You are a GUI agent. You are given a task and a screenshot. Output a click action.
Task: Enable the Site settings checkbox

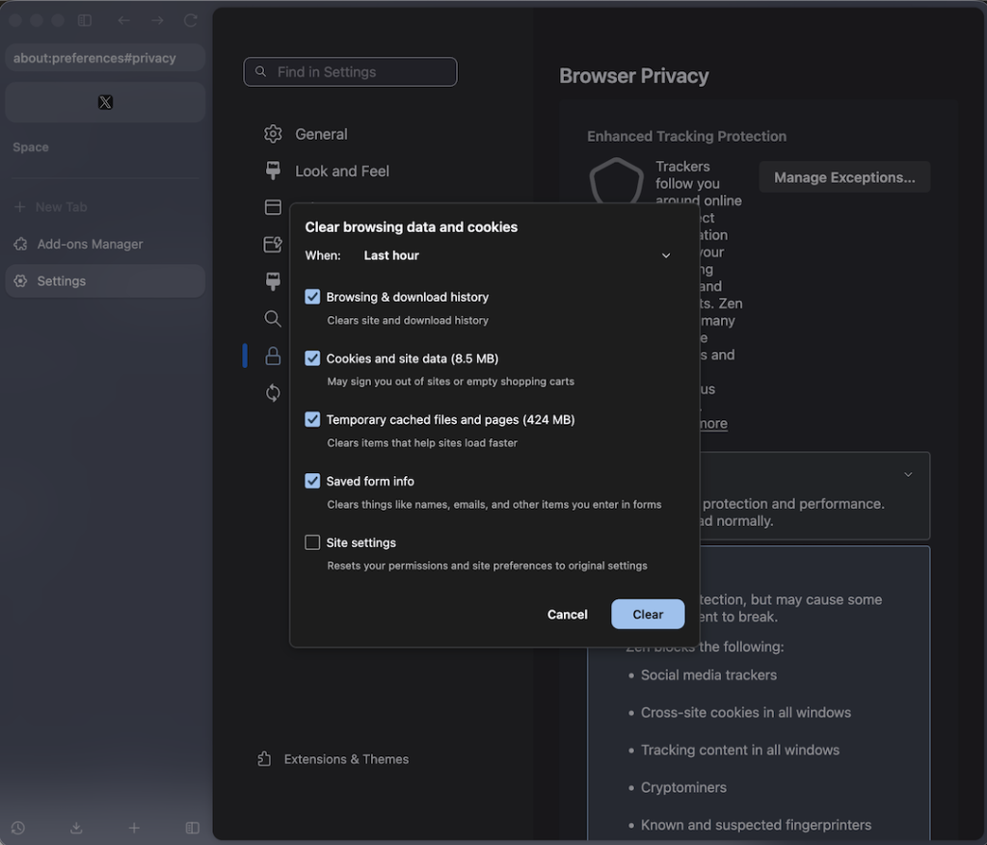tap(312, 542)
